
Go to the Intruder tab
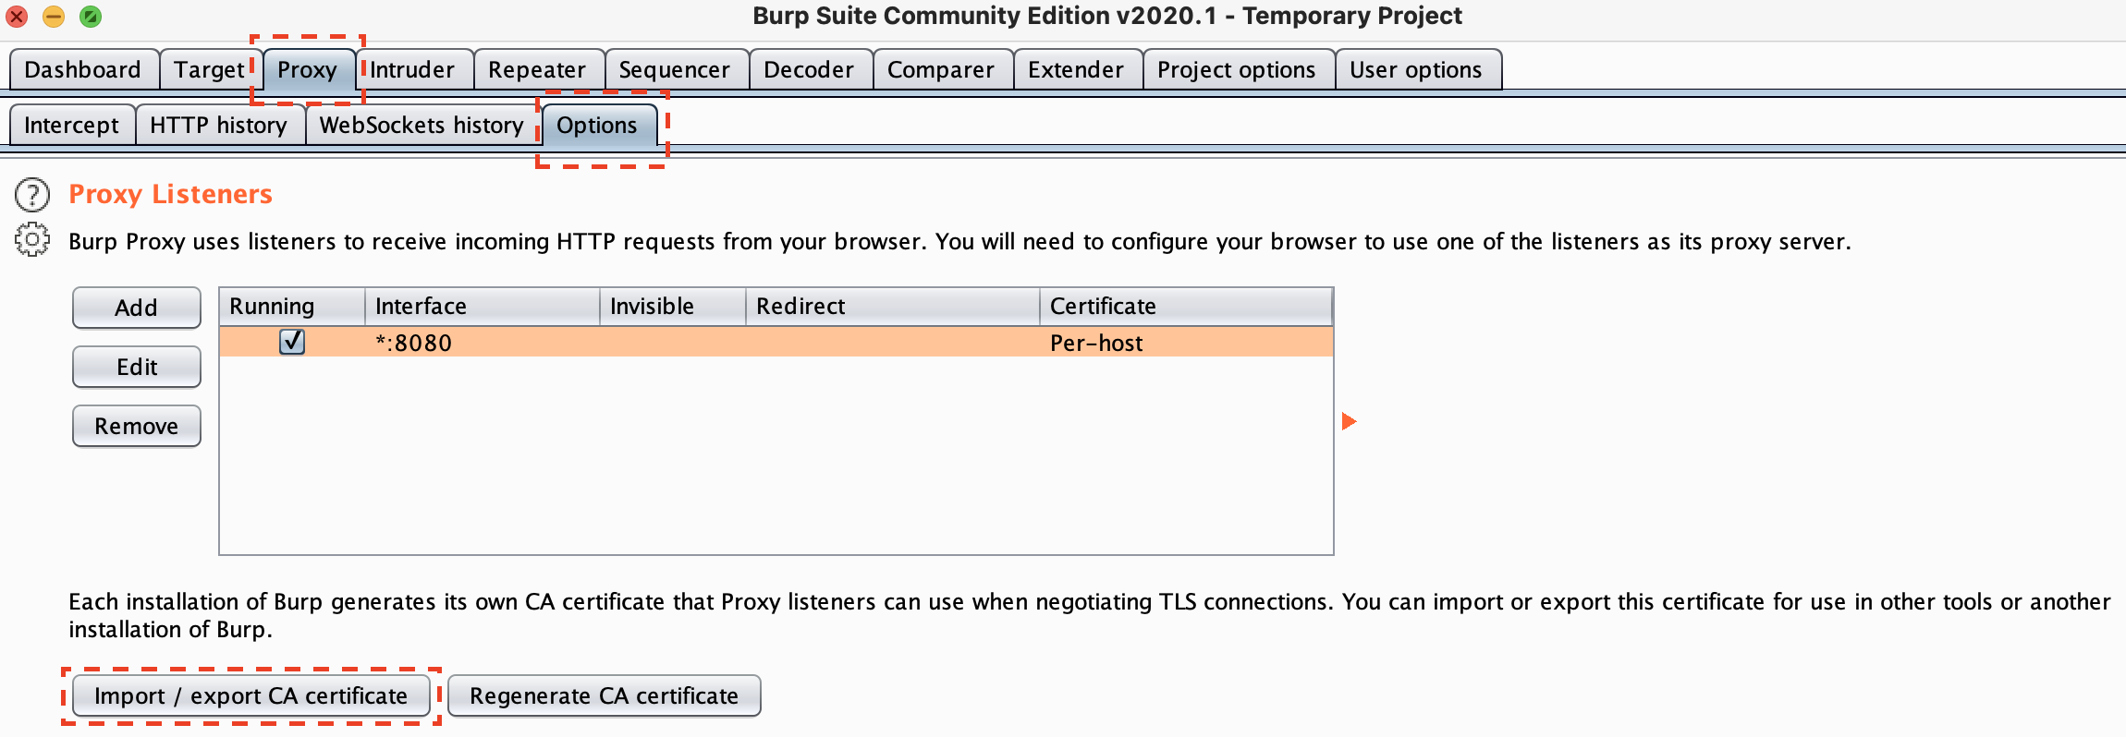click(413, 70)
